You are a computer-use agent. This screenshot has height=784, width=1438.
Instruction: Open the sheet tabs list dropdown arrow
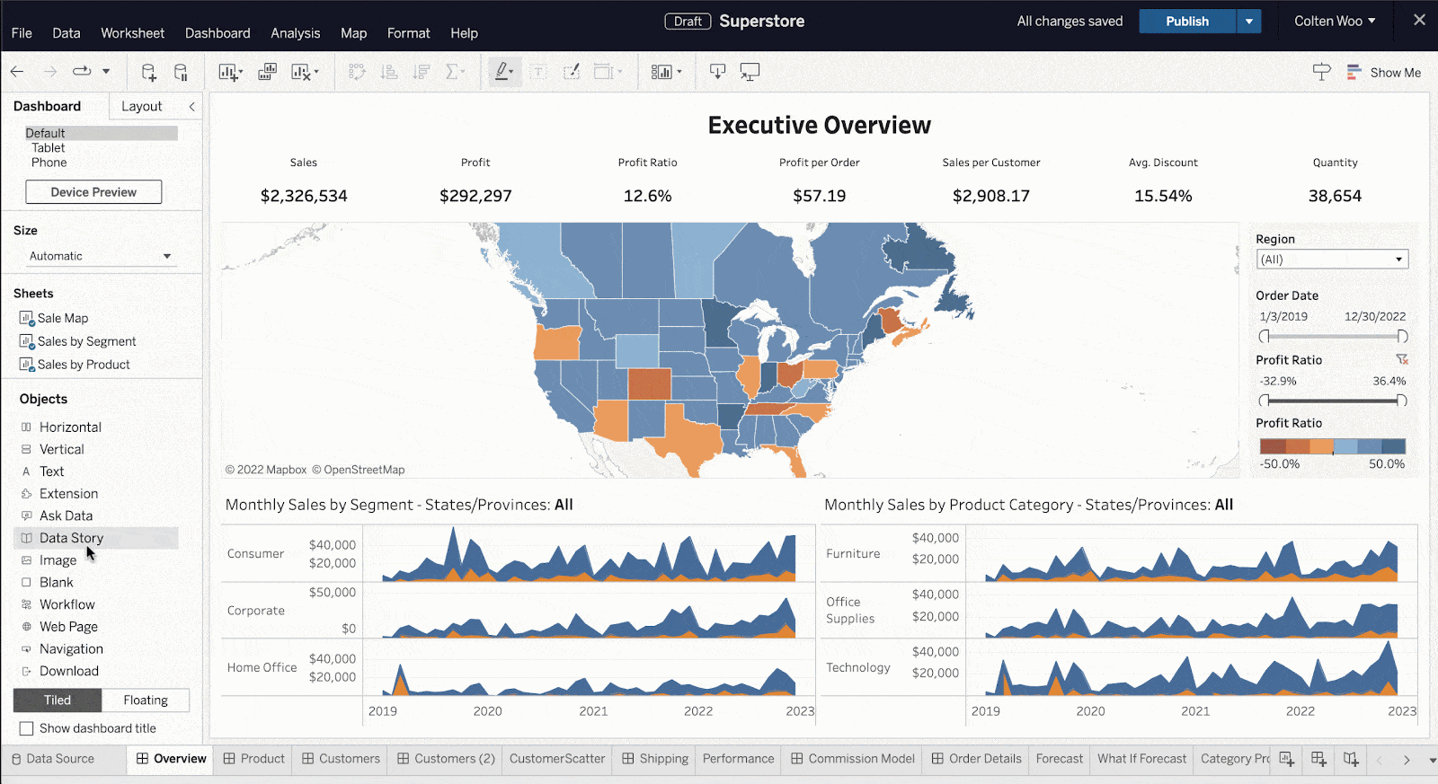point(1432,760)
